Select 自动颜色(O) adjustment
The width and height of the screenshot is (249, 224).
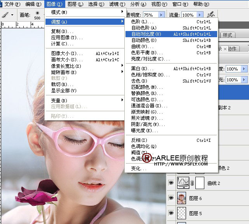171,40
